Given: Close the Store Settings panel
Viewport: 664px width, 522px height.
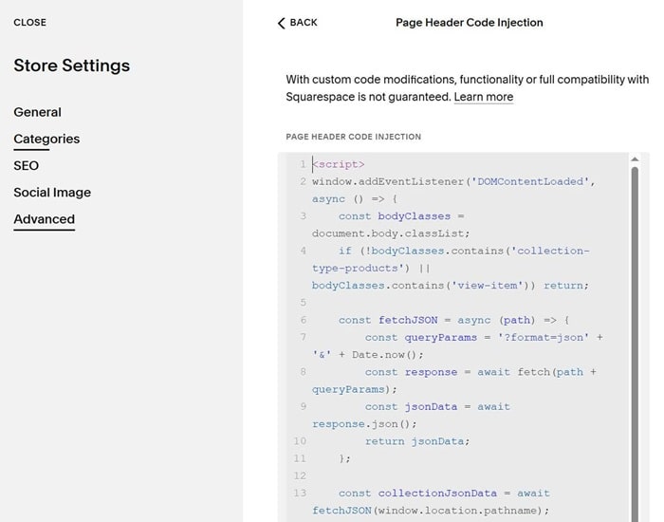Looking at the screenshot, I should click(29, 22).
